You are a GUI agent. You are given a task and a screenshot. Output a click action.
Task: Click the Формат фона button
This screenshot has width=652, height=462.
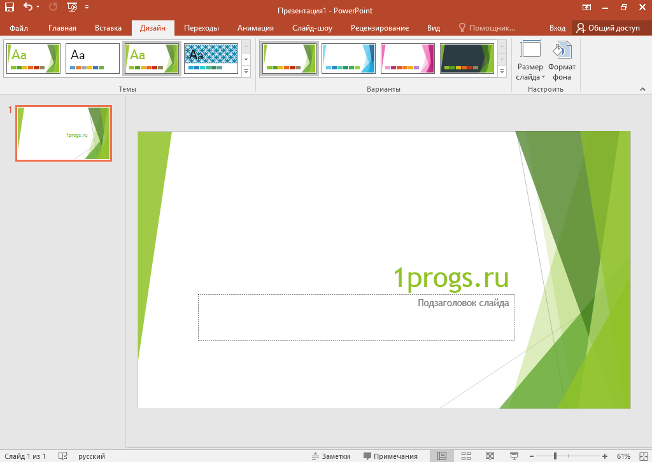[x=562, y=60]
